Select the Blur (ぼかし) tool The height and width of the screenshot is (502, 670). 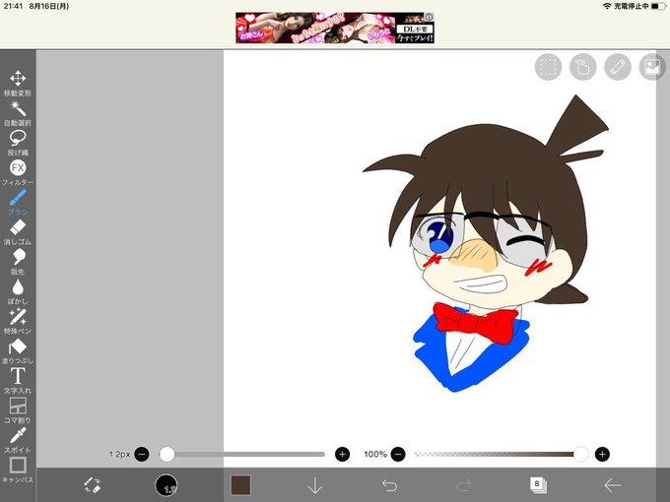18,291
